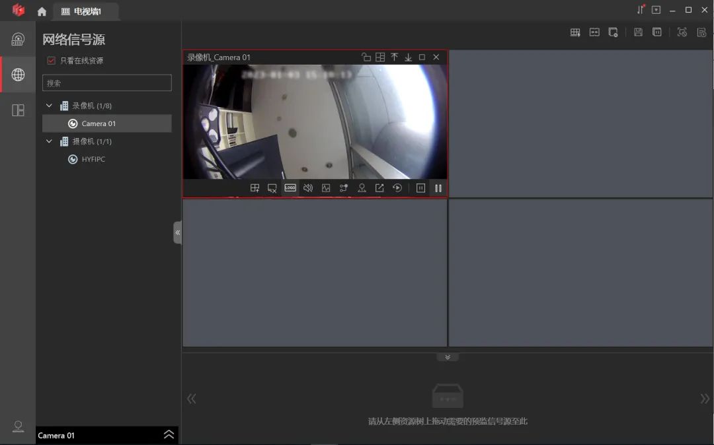Collapse the 录像机 (1/8) tree group
Viewport: 714px width, 445px height.
pos(49,106)
